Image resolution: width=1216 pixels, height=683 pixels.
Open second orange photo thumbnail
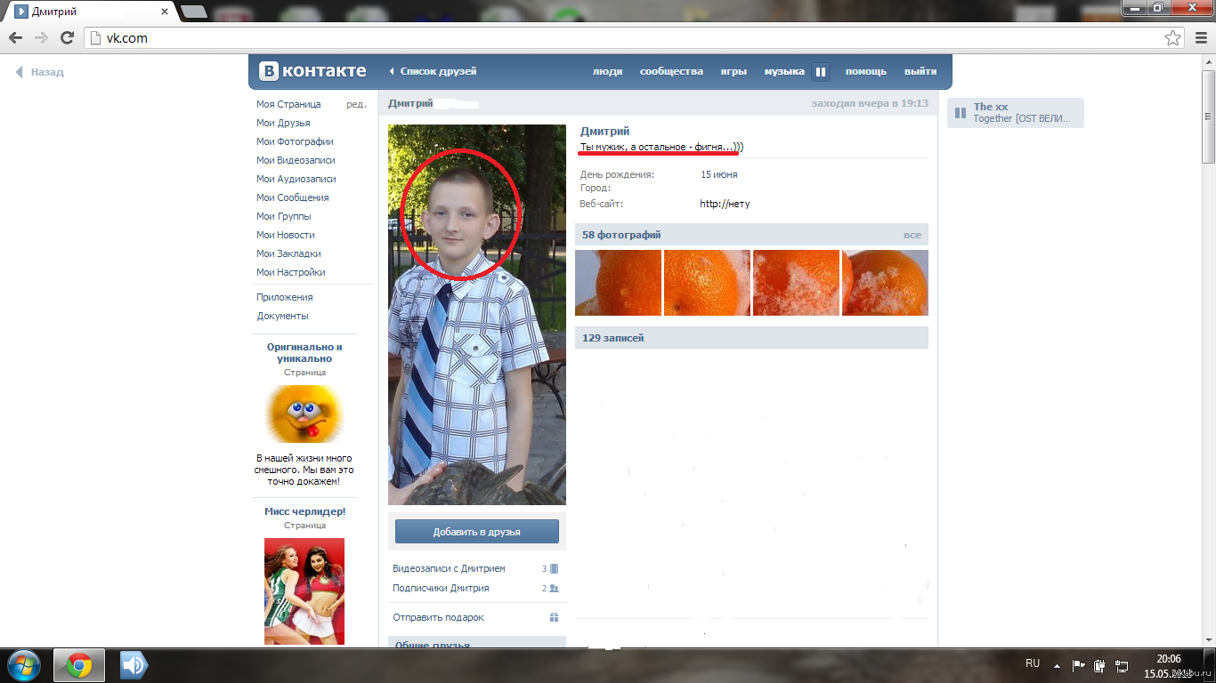tap(707, 283)
